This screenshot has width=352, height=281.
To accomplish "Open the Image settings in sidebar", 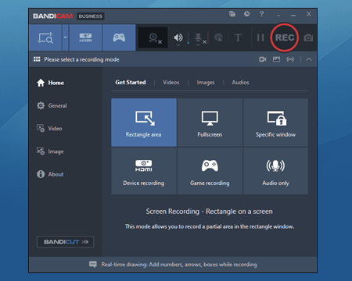I will click(x=50, y=151).
